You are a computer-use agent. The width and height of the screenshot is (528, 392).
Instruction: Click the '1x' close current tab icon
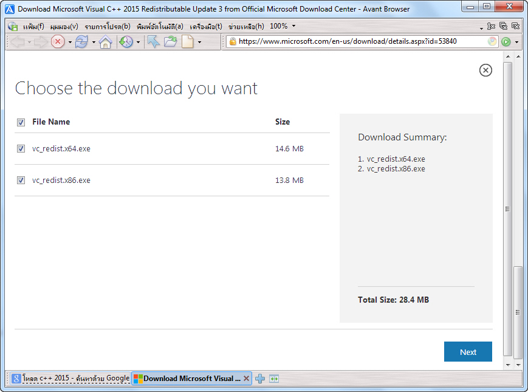point(492,26)
